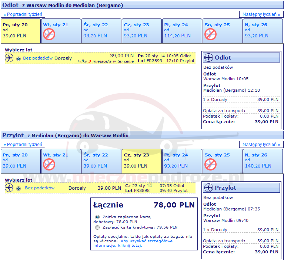Click the plane icon in Odlot summary header
Screen dimensions: 284x260
[209, 58]
